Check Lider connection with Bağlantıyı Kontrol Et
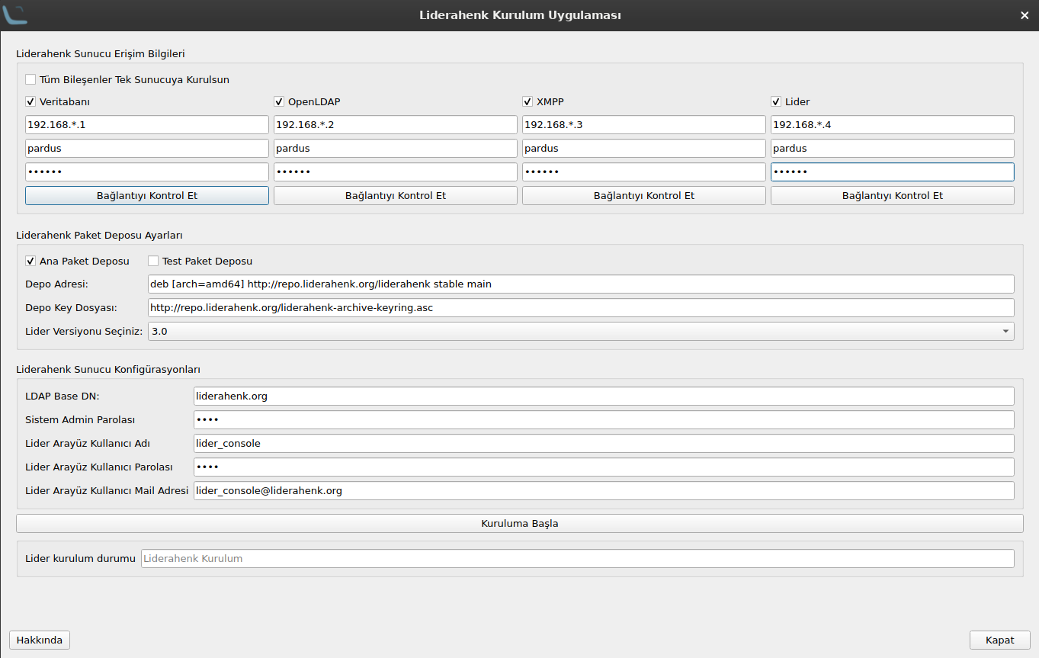The width and height of the screenshot is (1039, 658). coord(893,196)
